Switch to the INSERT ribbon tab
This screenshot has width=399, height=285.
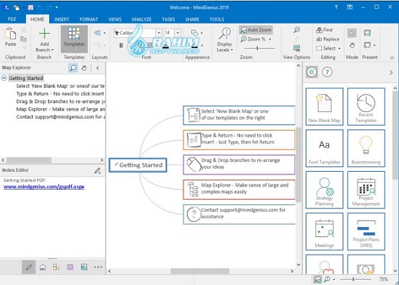click(x=61, y=19)
